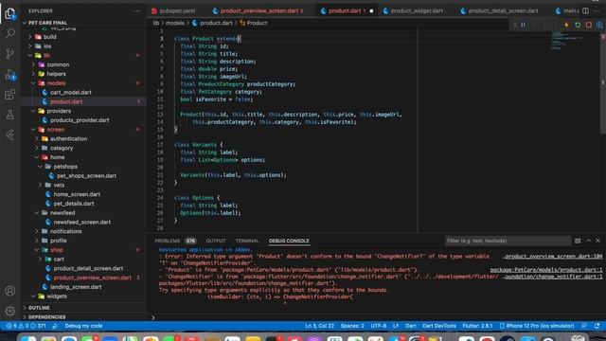Open the Run and Debug view
Image resolution: width=606 pixels, height=341 pixels.
(x=10, y=74)
